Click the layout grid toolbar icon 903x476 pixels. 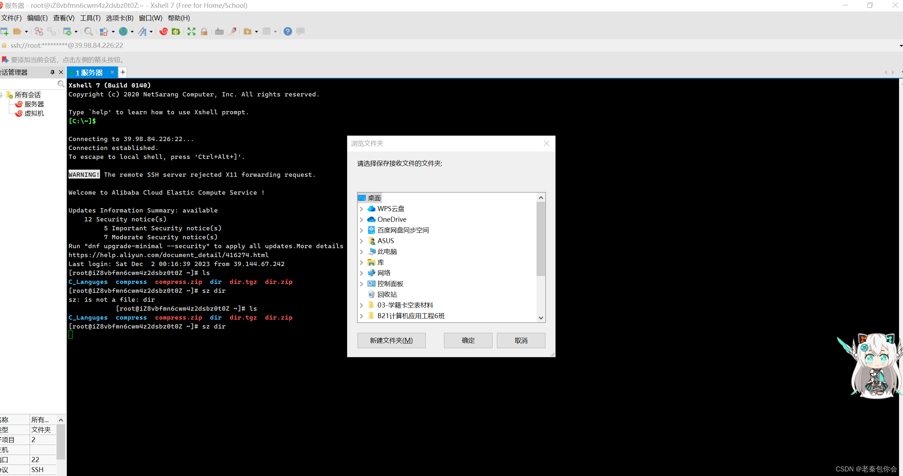pyautogui.click(x=266, y=31)
